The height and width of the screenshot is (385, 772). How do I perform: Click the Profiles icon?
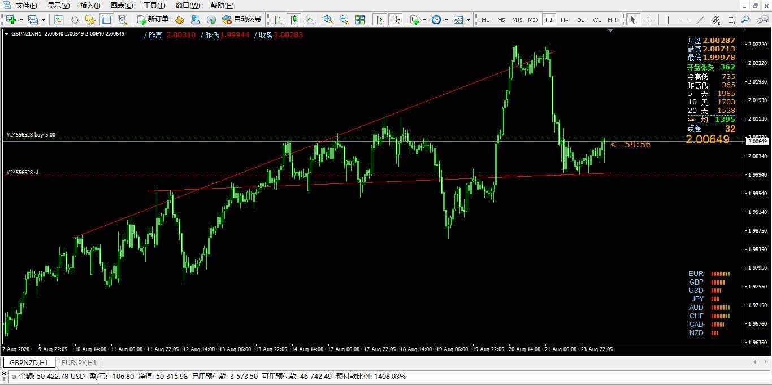tap(33, 20)
